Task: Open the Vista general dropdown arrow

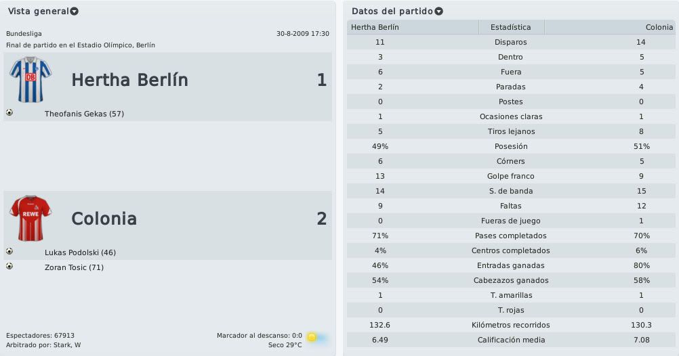Action: click(75, 12)
